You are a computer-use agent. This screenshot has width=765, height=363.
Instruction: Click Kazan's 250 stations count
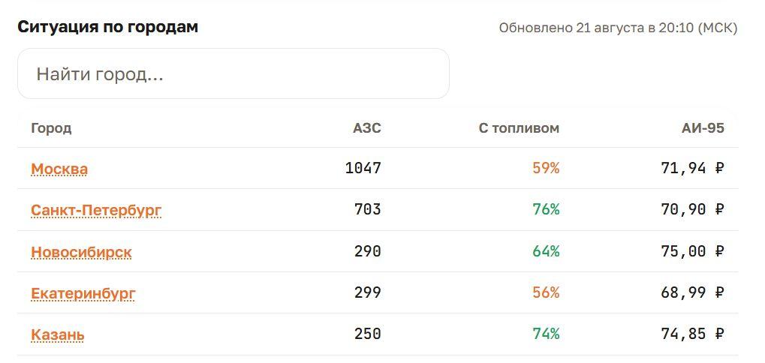coord(368,334)
